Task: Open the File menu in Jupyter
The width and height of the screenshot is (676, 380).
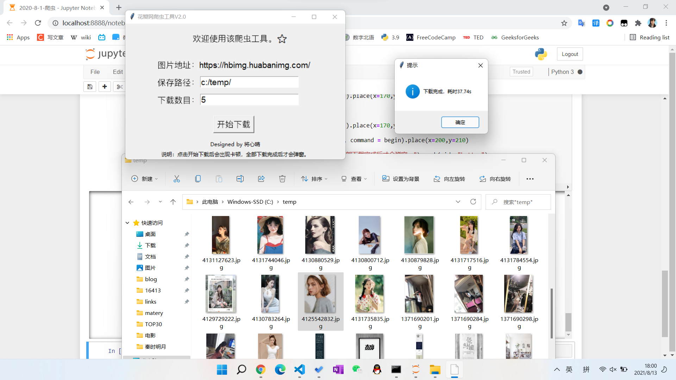Action: tap(95, 72)
